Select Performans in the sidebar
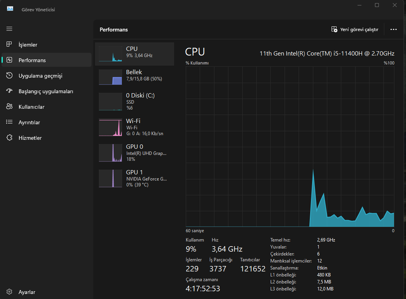Viewport: 406px width, 299px height. [47, 60]
